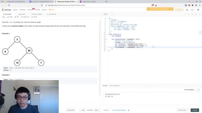The image size is (202, 113).
Task: Open editor settings gear icon
Action: pos(196,14)
